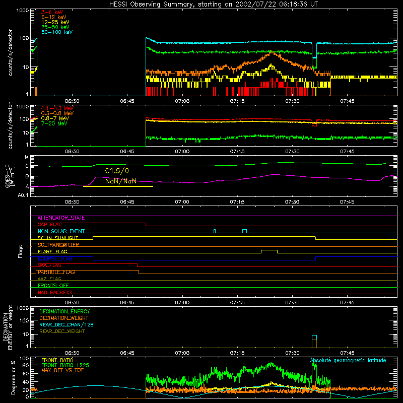Image resolution: width=403 pixels, height=403 pixels.
Task: Select the SAA_FLAG label
Action: 49,265
